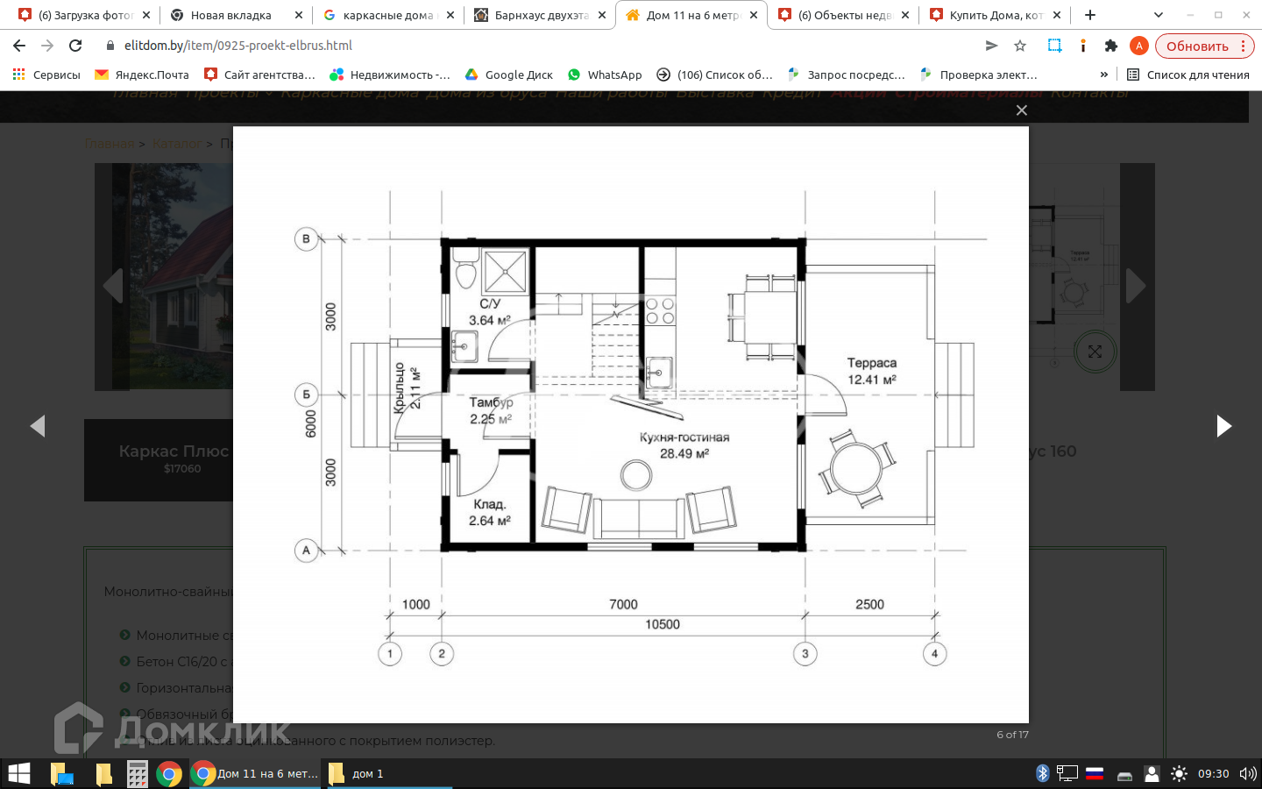Viewport: 1262px width, 789px height.
Task: Open a new browser tab
Action: [1090, 15]
